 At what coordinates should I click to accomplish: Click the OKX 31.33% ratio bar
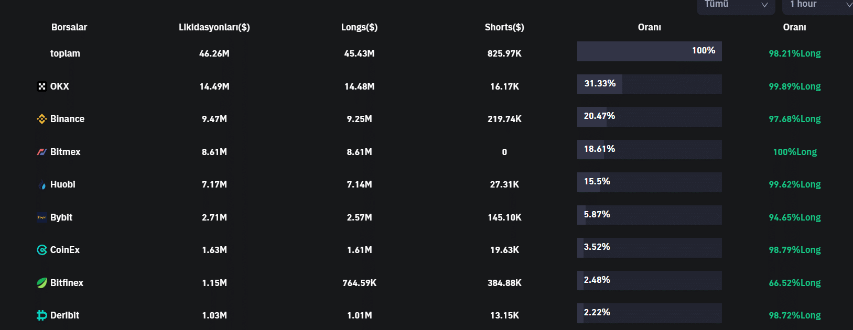649,84
